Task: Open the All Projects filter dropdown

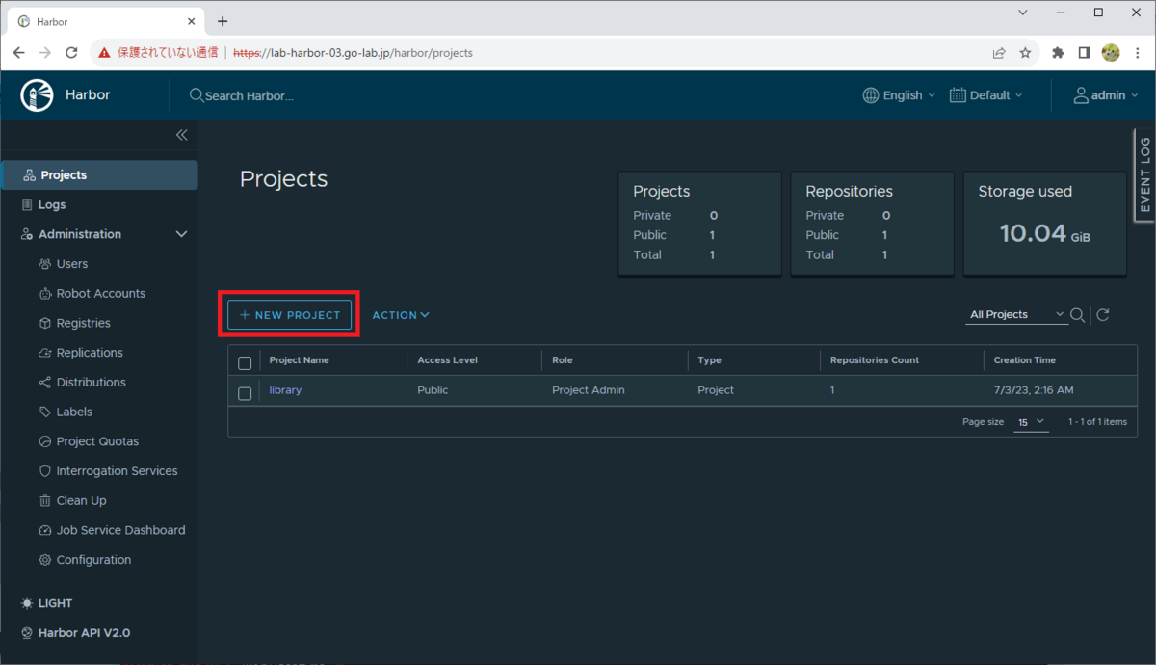Action: [1016, 315]
